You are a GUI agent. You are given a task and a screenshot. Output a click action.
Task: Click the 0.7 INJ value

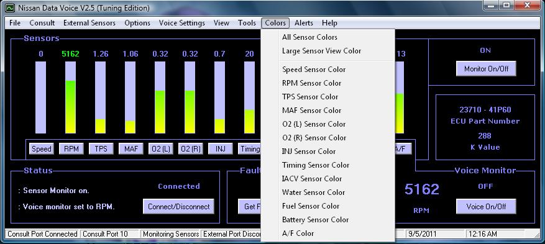click(x=219, y=54)
